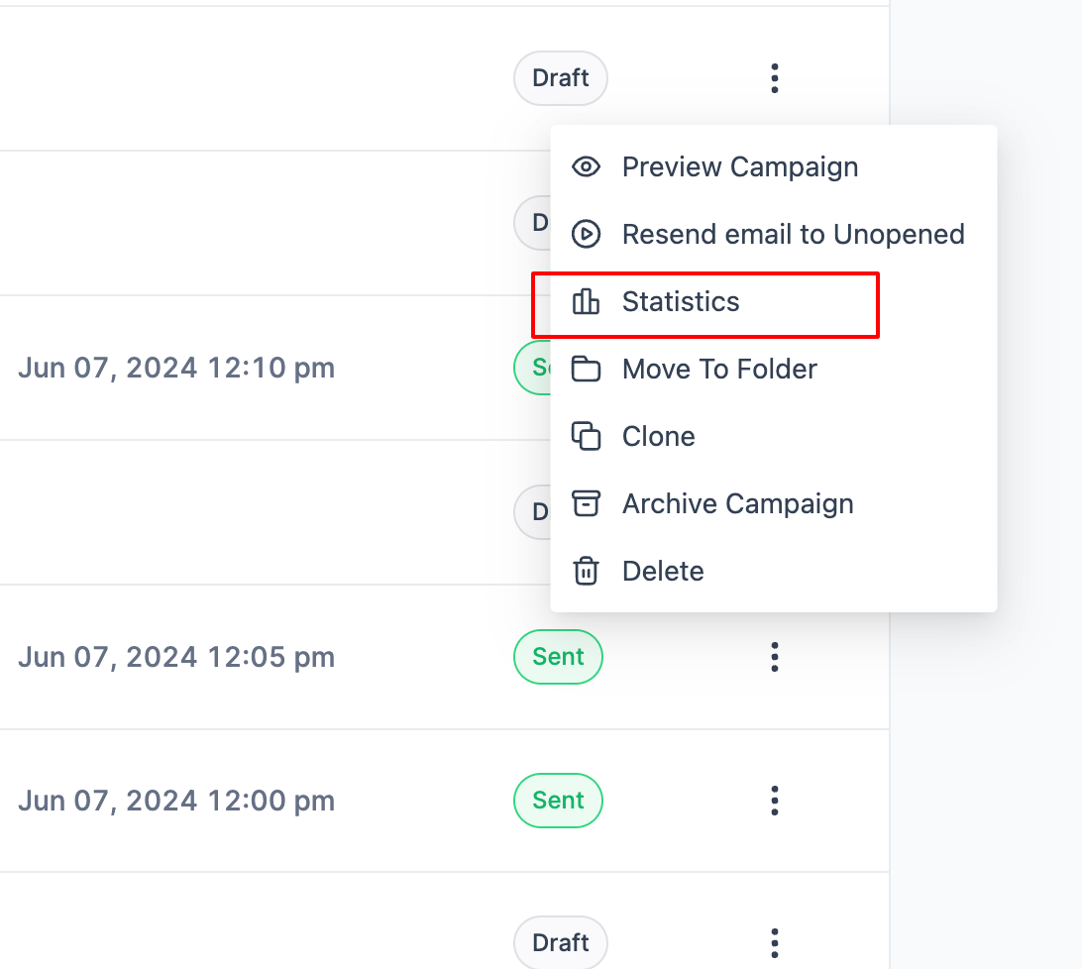Viewport: 1082px width, 969px height.
Task: Open three-dot menu for 12:05 pm campaign
Action: pyautogui.click(x=775, y=656)
